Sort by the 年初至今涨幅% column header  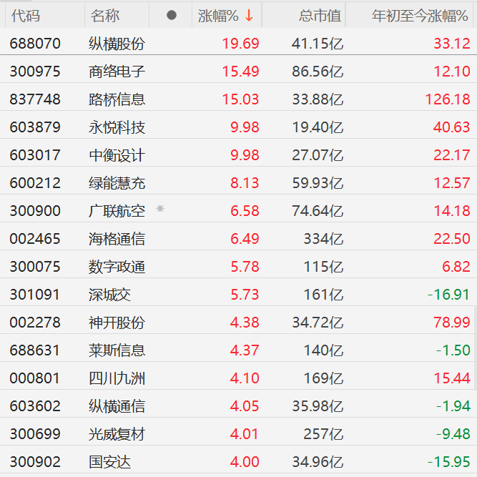point(420,16)
